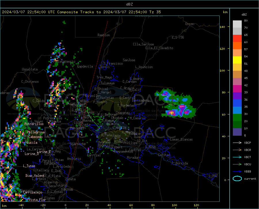Click the Clla.SanJose map label
This screenshot has height=209, width=259.
pyautogui.click(x=143, y=44)
